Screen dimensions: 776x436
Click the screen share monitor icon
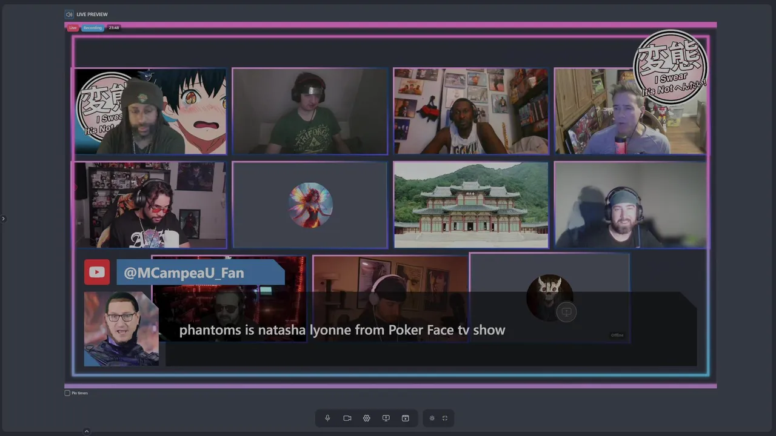coord(386,418)
